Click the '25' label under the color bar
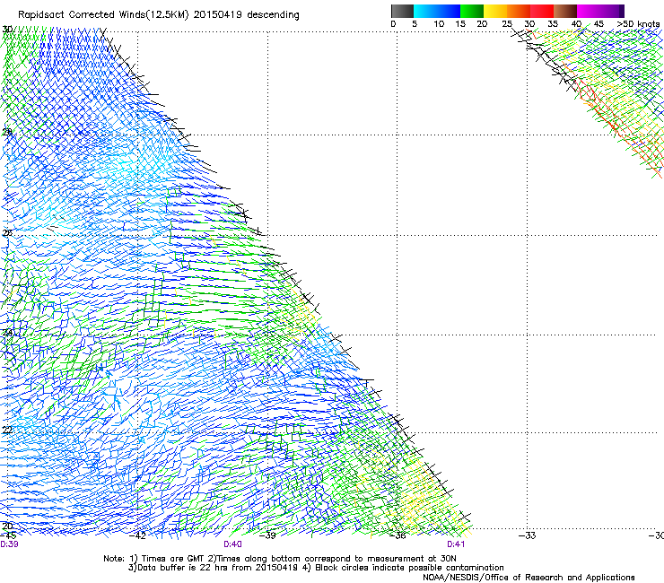 pyautogui.click(x=507, y=24)
